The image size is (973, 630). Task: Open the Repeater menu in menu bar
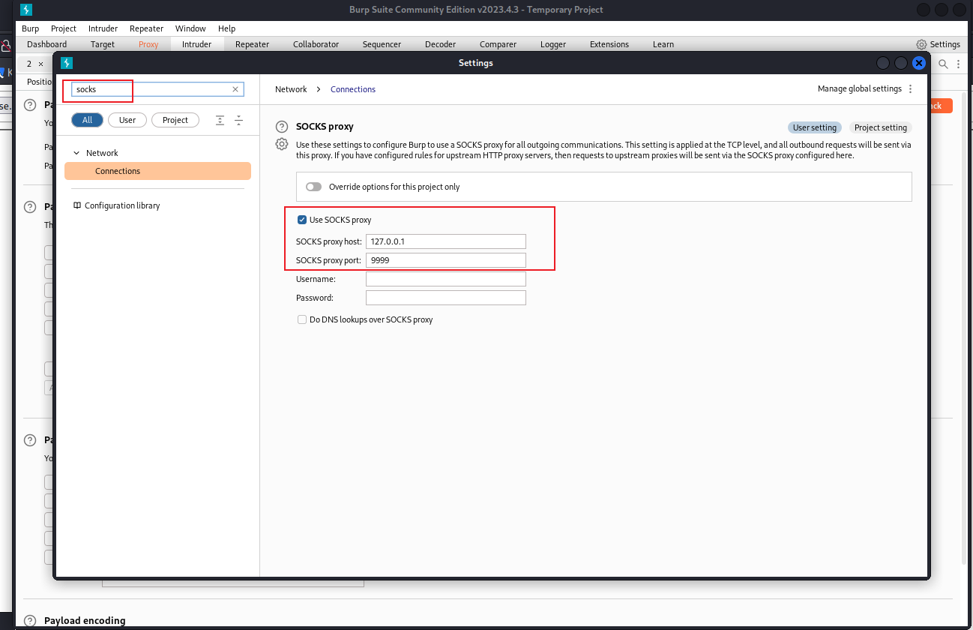tap(146, 28)
